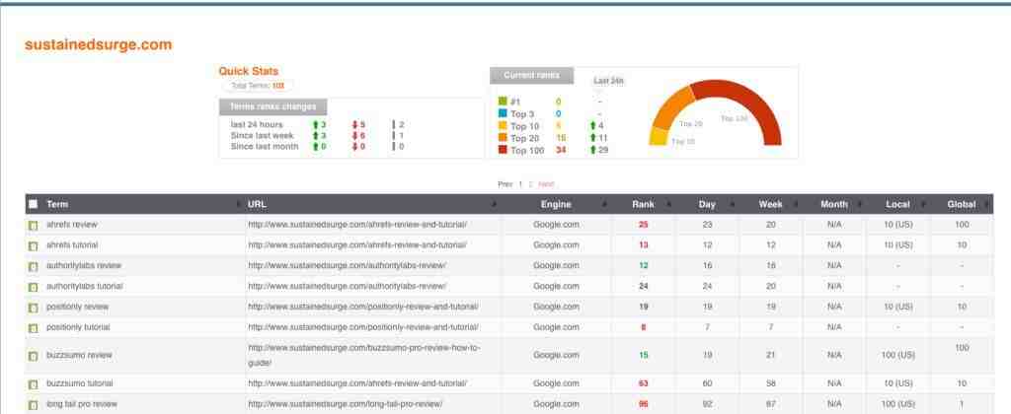Image resolution: width=1011 pixels, height=414 pixels.
Task: Open URL link in ahrefs tutorial row
Action: [x=357, y=245]
